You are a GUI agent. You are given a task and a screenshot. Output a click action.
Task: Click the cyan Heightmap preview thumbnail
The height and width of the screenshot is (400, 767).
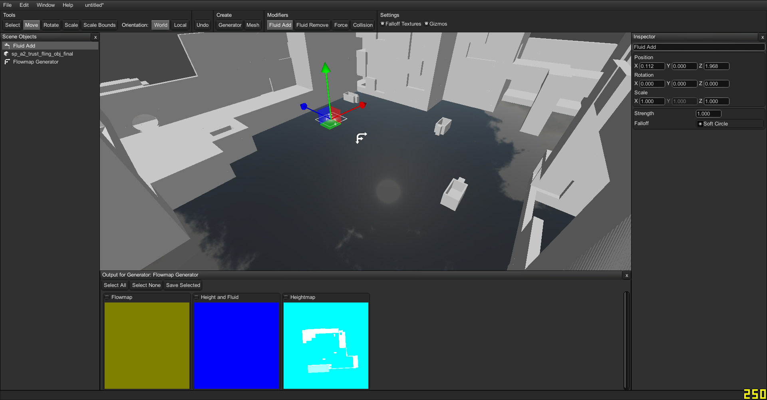click(x=326, y=346)
